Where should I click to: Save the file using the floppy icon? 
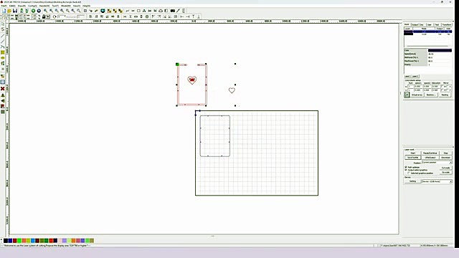pyautogui.click(x=15, y=11)
